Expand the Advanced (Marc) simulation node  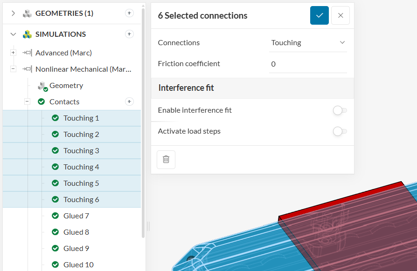[x=13, y=53]
